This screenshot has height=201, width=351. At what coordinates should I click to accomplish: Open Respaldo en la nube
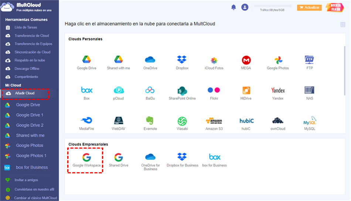click(30, 60)
